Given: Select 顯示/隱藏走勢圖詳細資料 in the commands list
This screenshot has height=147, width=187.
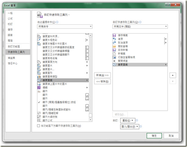Looking at the screenshot, I should pos(63,109).
